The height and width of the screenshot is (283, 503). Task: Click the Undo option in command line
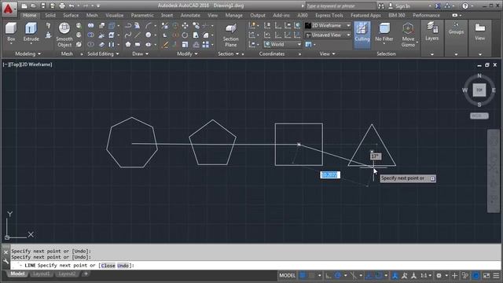[x=123, y=266]
